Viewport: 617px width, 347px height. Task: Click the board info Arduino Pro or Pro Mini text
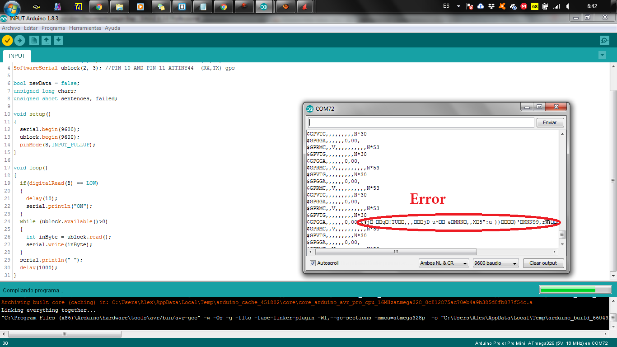pos(542,343)
